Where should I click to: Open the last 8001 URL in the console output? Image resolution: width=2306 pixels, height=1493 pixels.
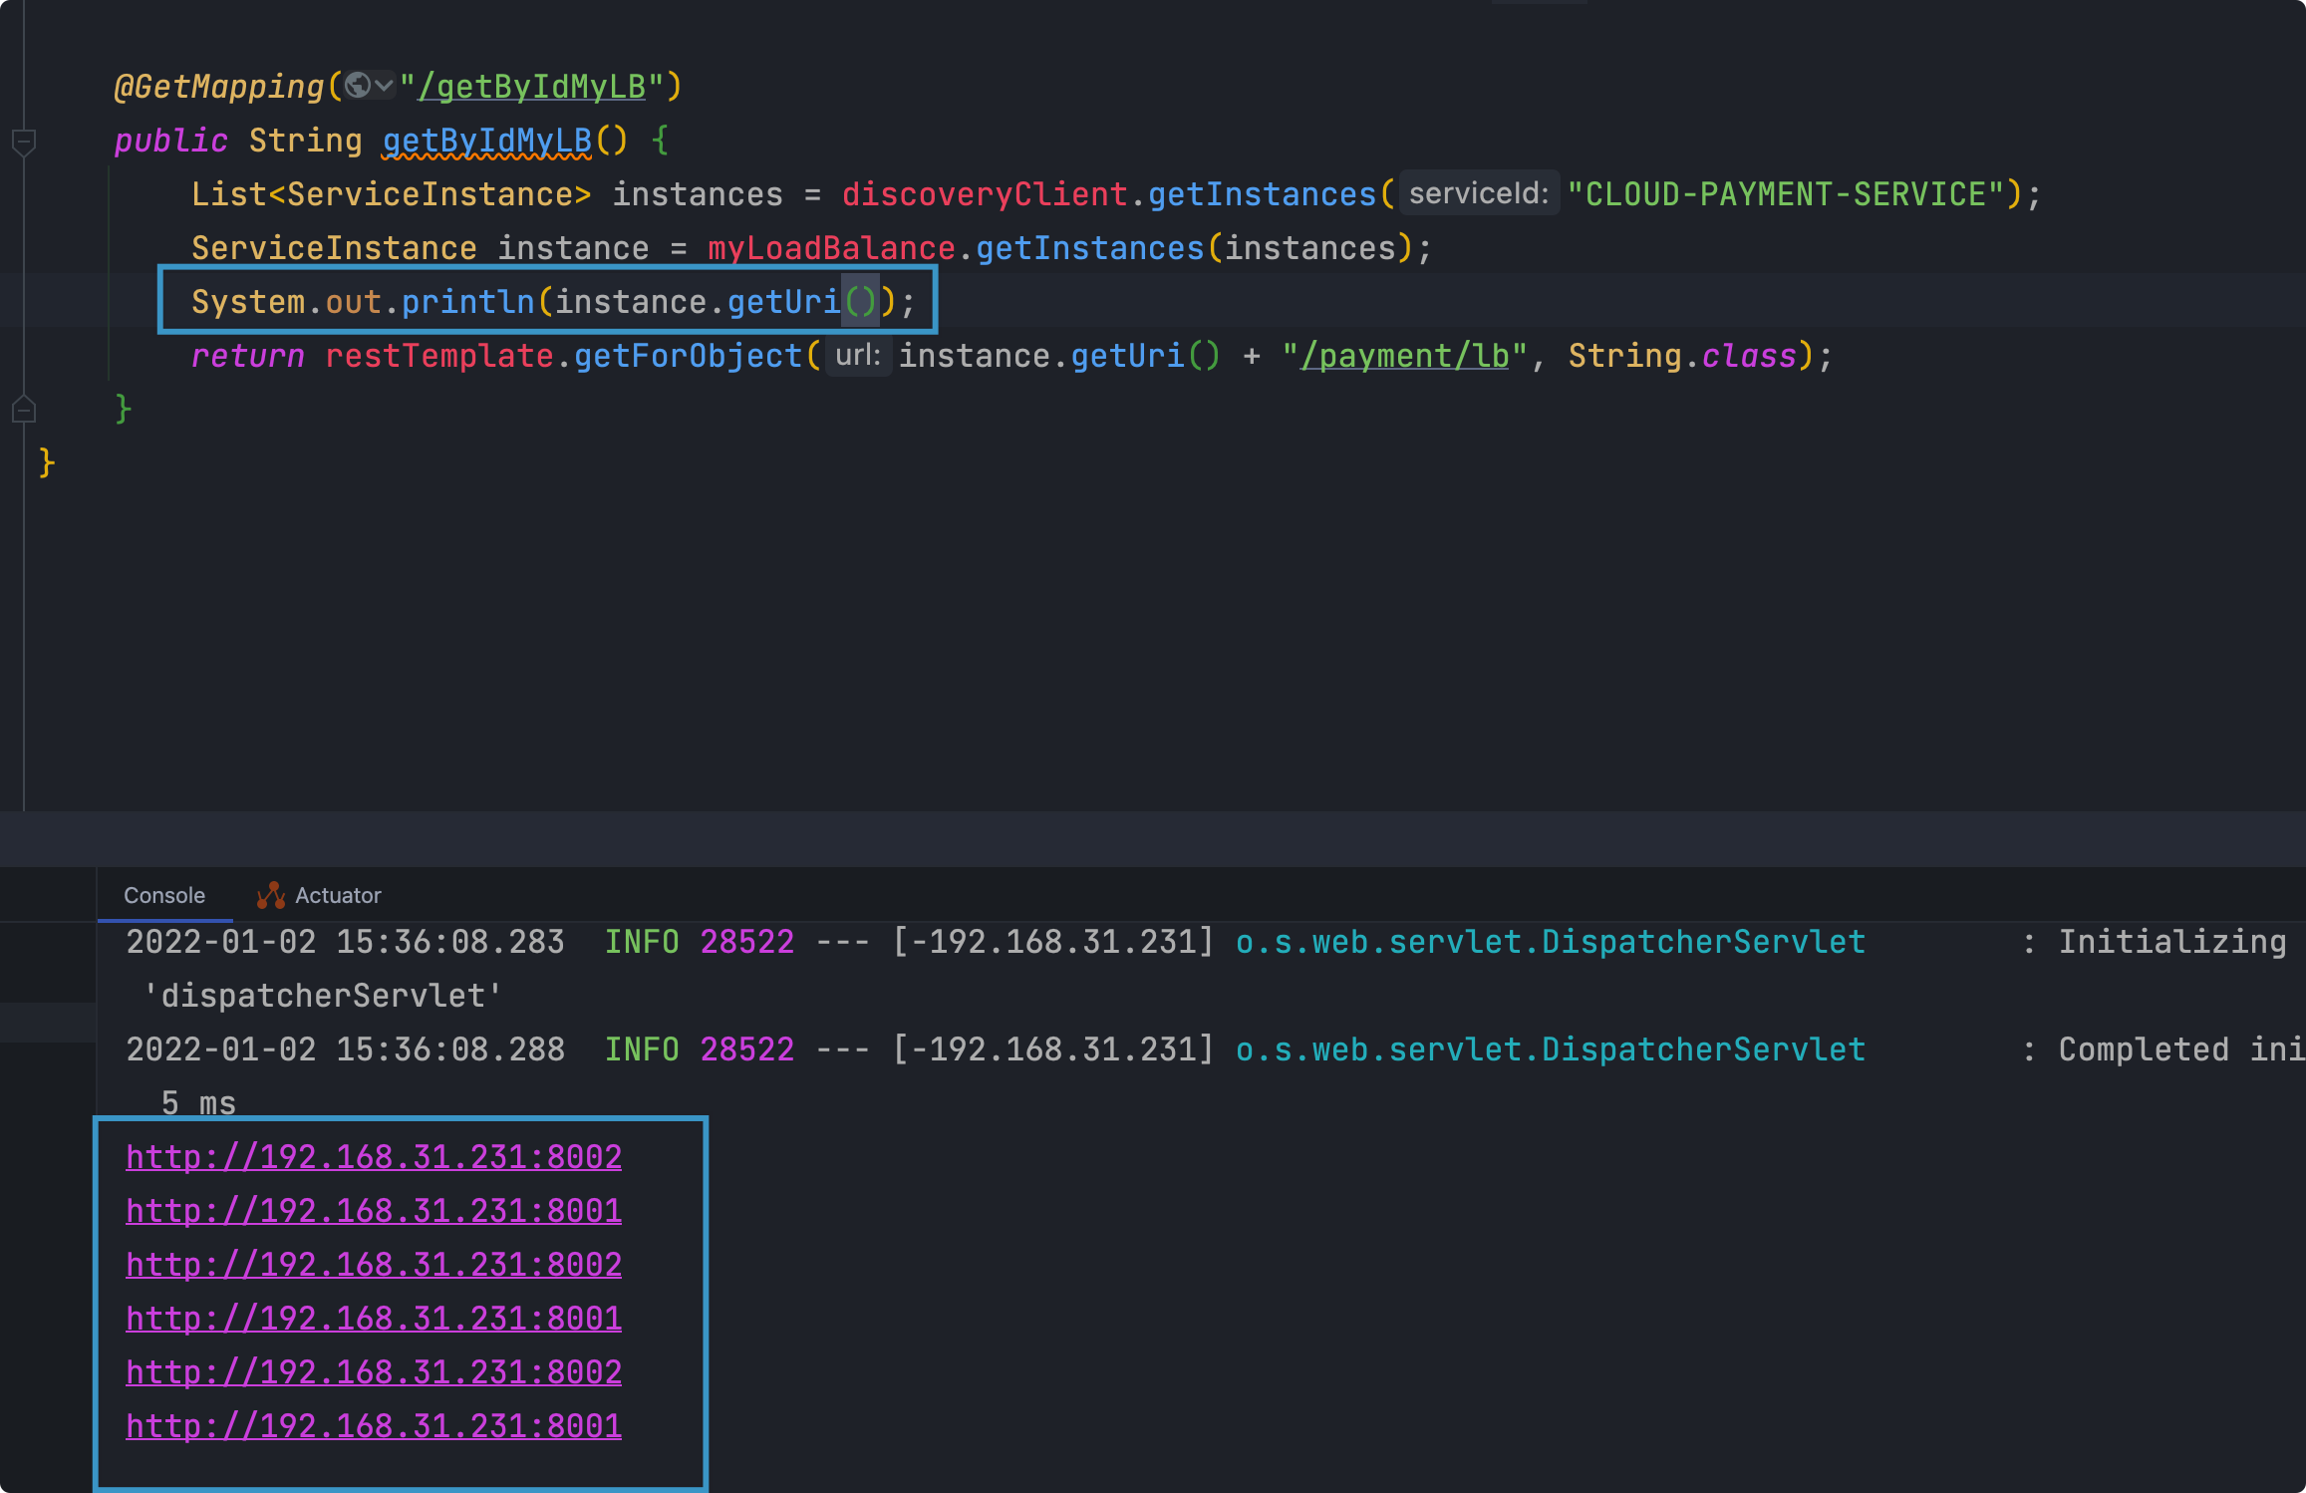(374, 1425)
